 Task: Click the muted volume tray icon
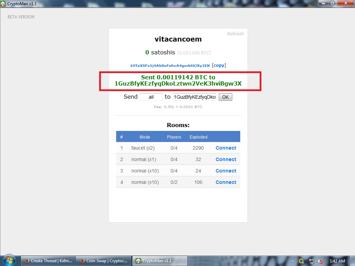click(320, 261)
